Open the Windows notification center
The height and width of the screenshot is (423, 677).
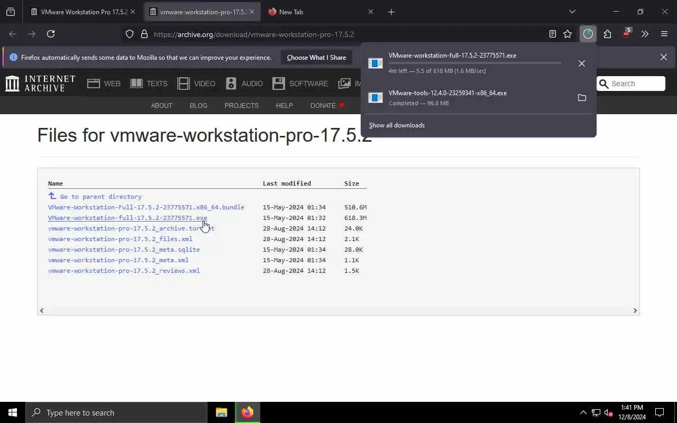coord(660,412)
